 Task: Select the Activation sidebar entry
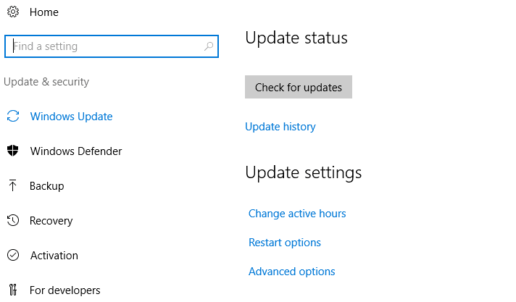click(54, 256)
